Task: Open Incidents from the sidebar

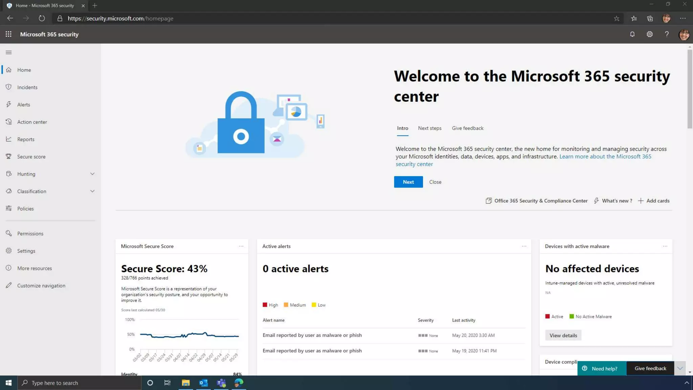Action: 27,87
